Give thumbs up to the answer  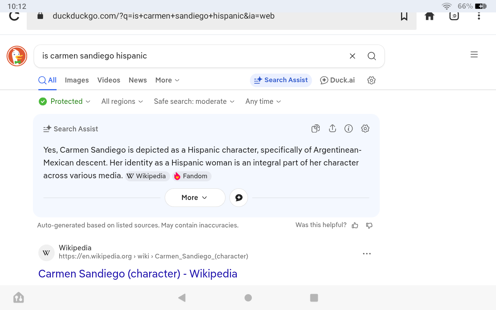tap(355, 226)
